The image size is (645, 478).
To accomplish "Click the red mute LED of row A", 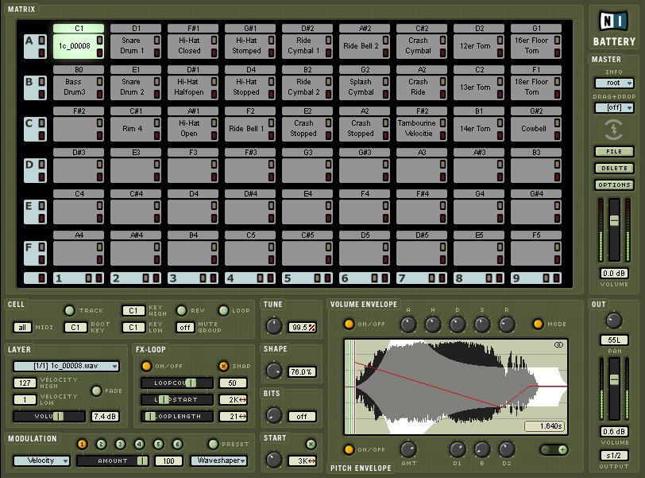I will (41, 52).
